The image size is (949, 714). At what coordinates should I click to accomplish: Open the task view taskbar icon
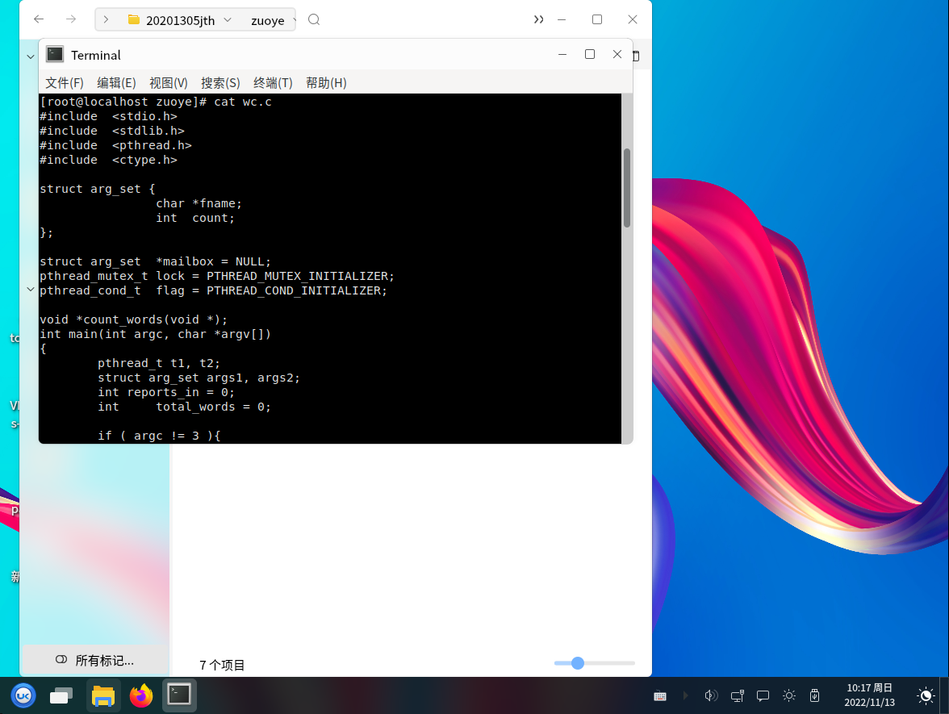(61, 695)
